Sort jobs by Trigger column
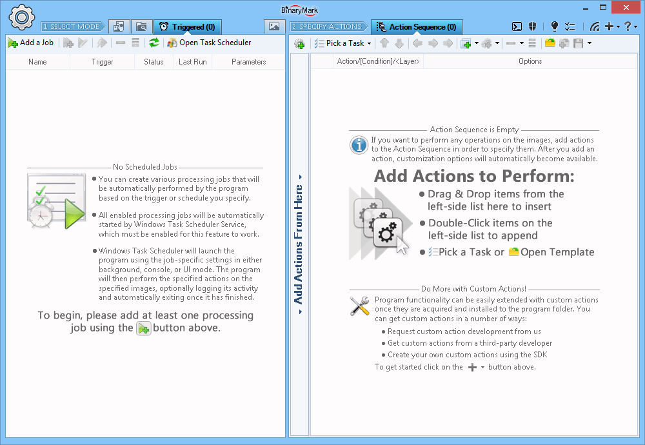Screen dimensions: 645x445 point(103,62)
